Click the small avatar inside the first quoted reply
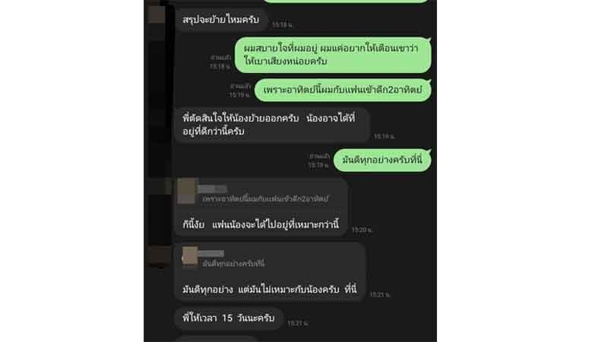Screen dimensions: 608x342 tap(186, 192)
